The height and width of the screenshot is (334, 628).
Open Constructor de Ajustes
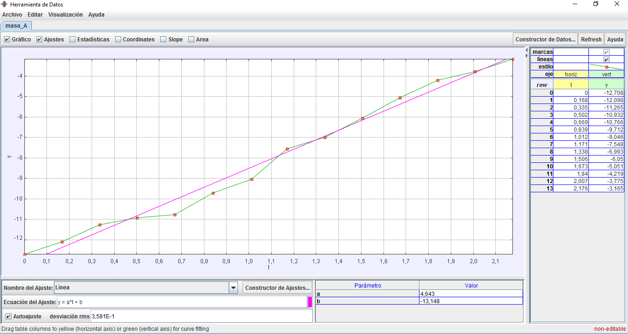pyautogui.click(x=278, y=288)
